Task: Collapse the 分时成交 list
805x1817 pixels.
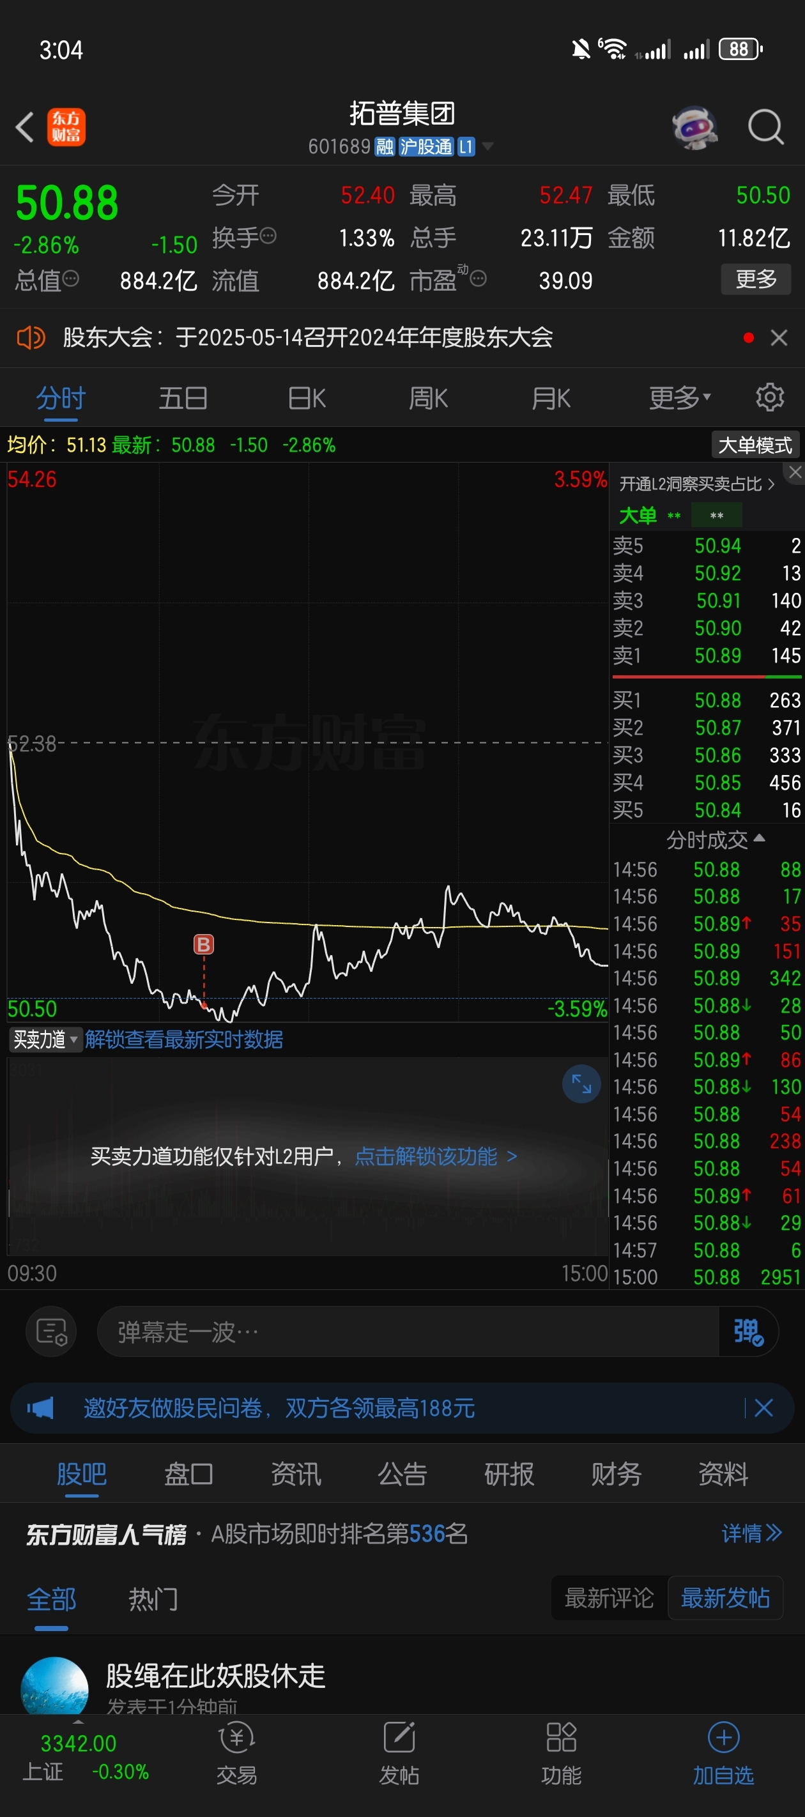Action: [x=715, y=839]
